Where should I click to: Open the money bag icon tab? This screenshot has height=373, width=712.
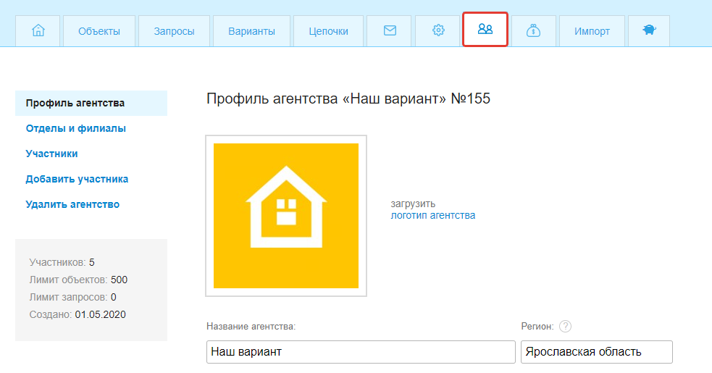click(533, 31)
